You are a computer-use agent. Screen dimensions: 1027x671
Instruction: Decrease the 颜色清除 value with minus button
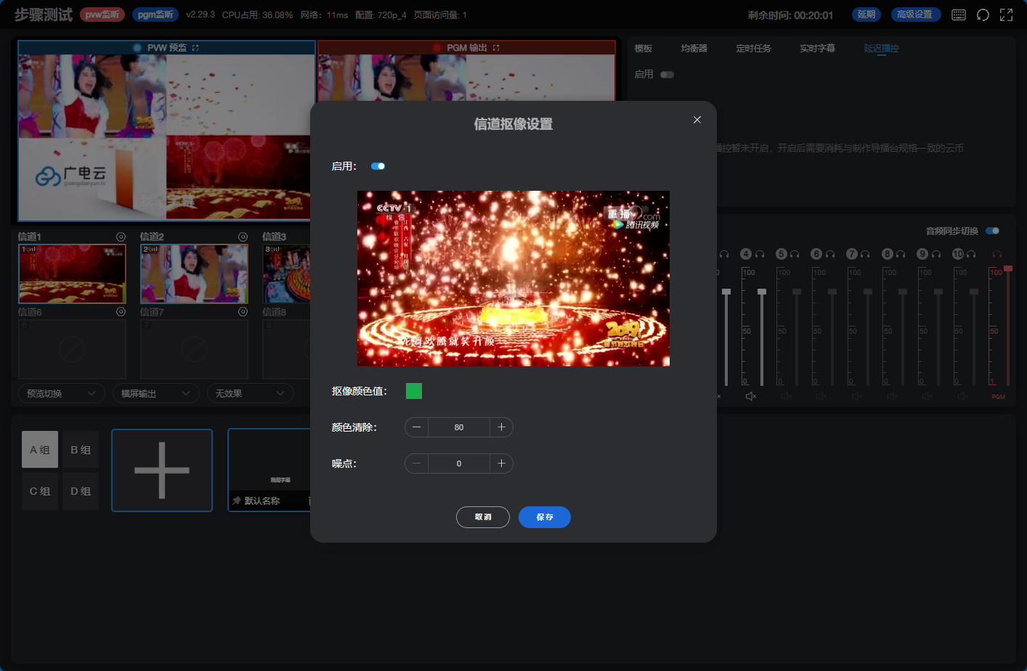pos(416,427)
